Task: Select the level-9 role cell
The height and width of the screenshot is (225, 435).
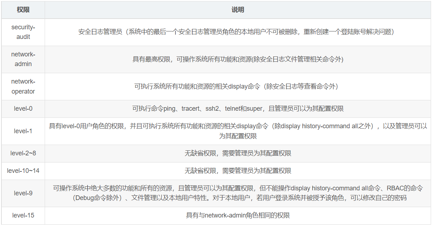Action: 23,193
